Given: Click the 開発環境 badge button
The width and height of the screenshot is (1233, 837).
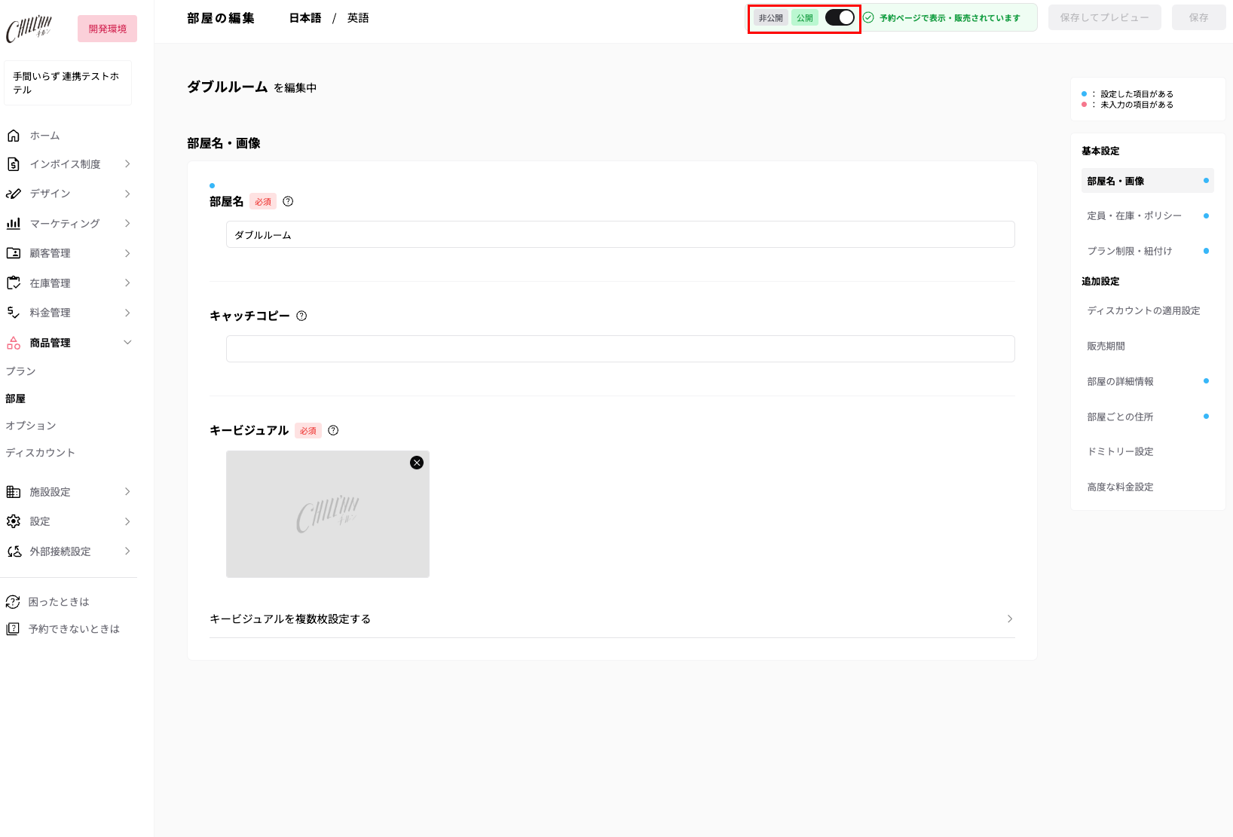Looking at the screenshot, I should 107,29.
